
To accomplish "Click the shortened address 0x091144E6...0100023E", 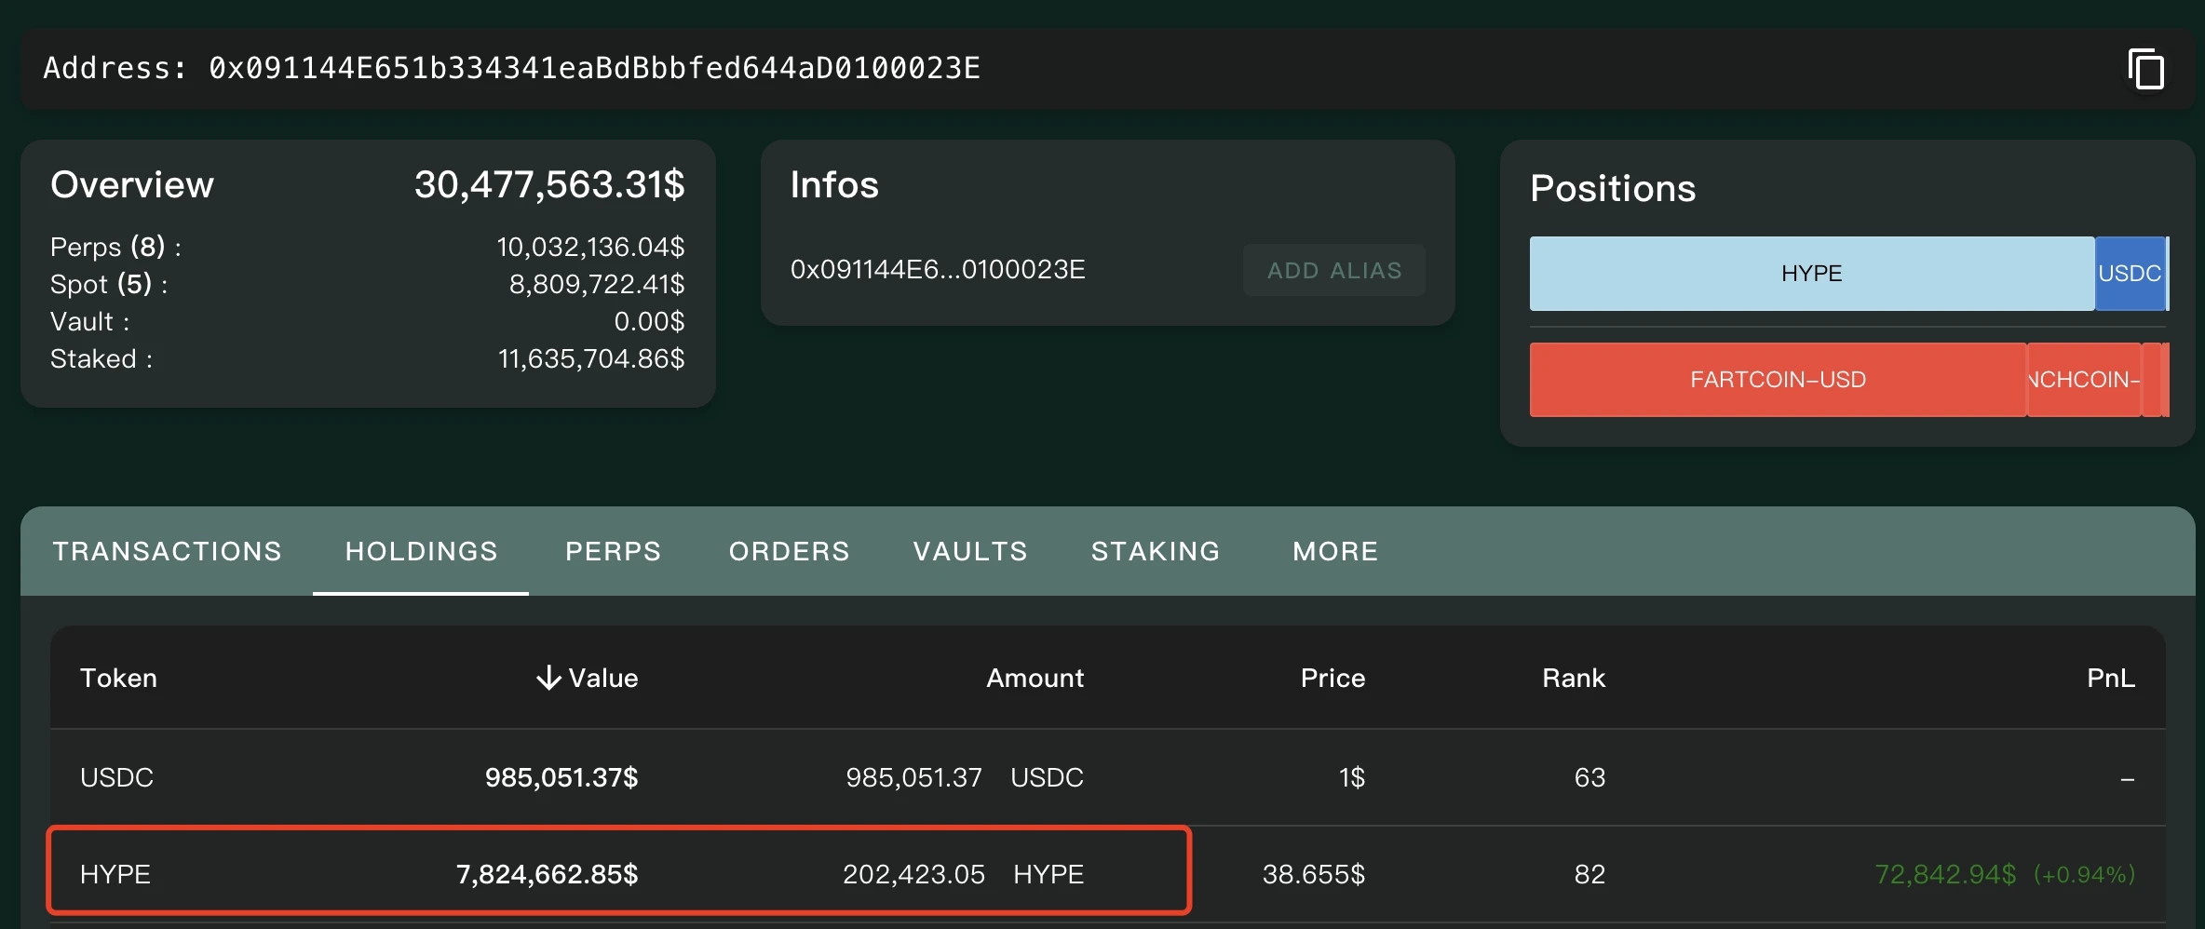I will point(938,270).
